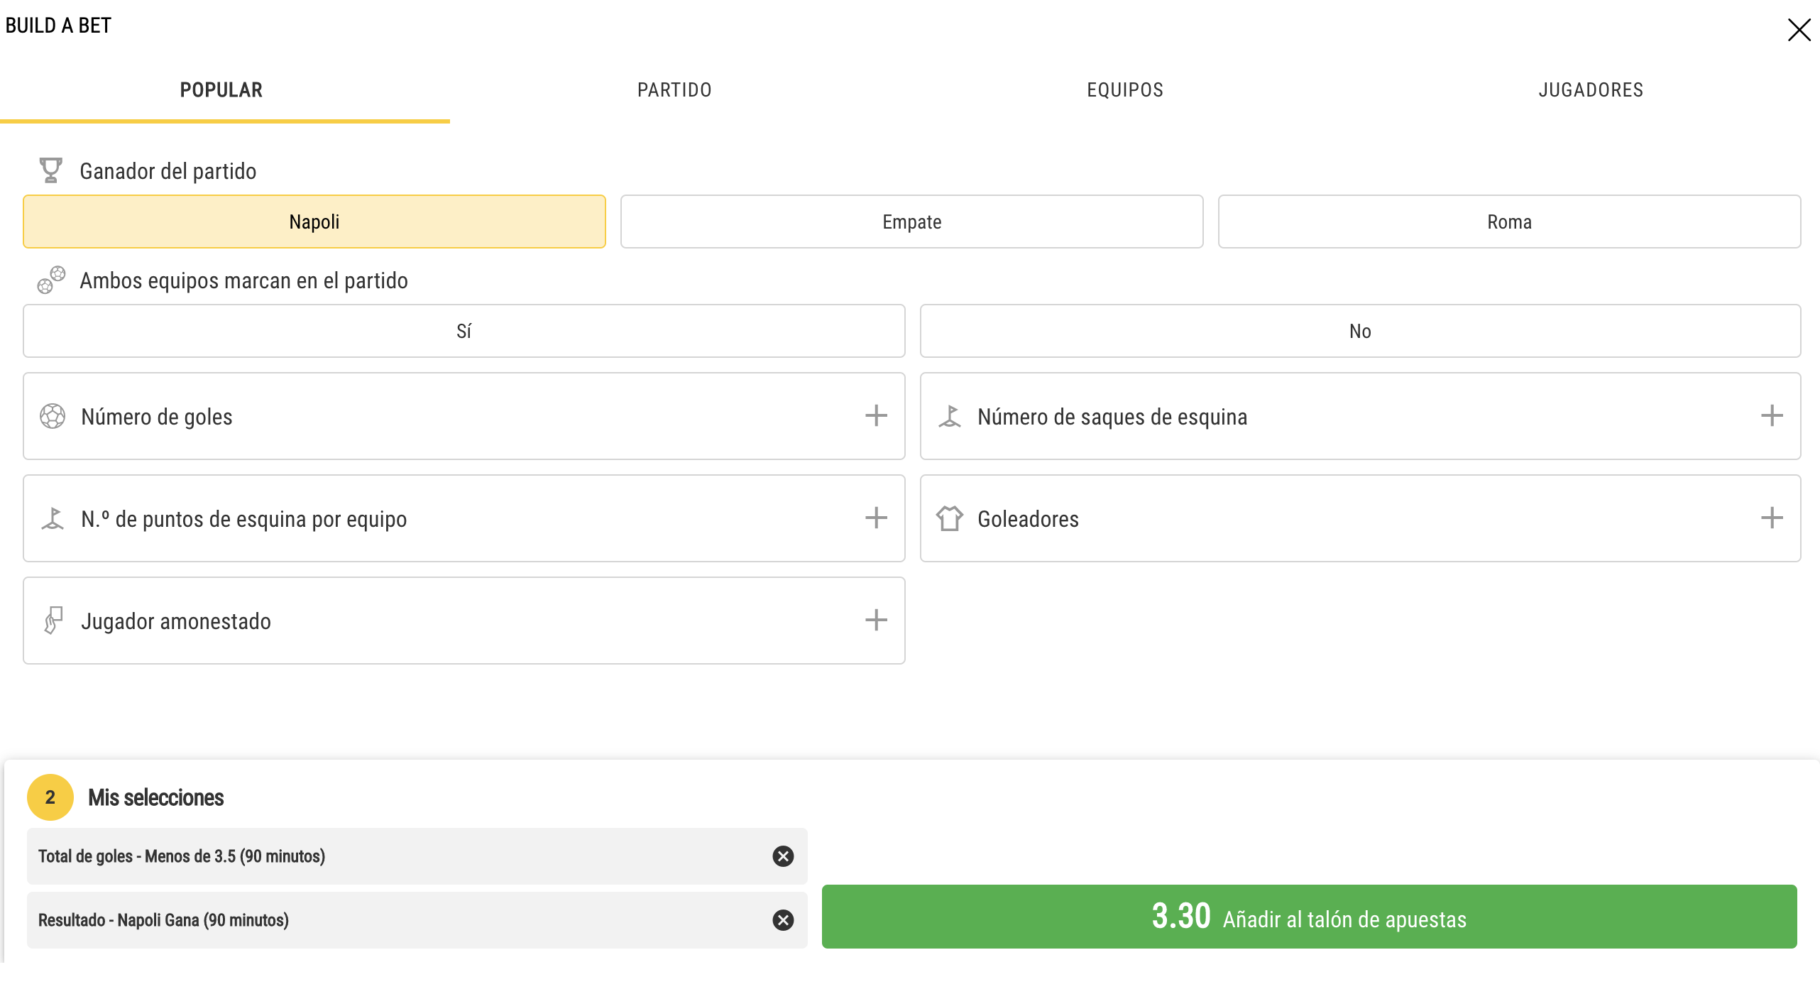The height and width of the screenshot is (994, 1820).
Task: Expand Jugador amonestado with plus
Action: pyautogui.click(x=876, y=620)
